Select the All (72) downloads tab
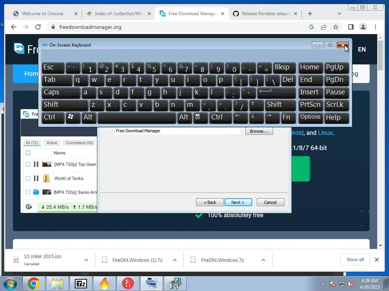Screen dimensions: 389x291 coord(32,143)
